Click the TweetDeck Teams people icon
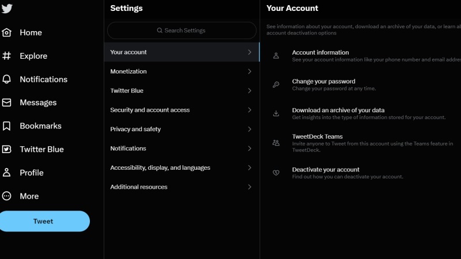Viewport: 461px width, 259px height. pyautogui.click(x=276, y=143)
